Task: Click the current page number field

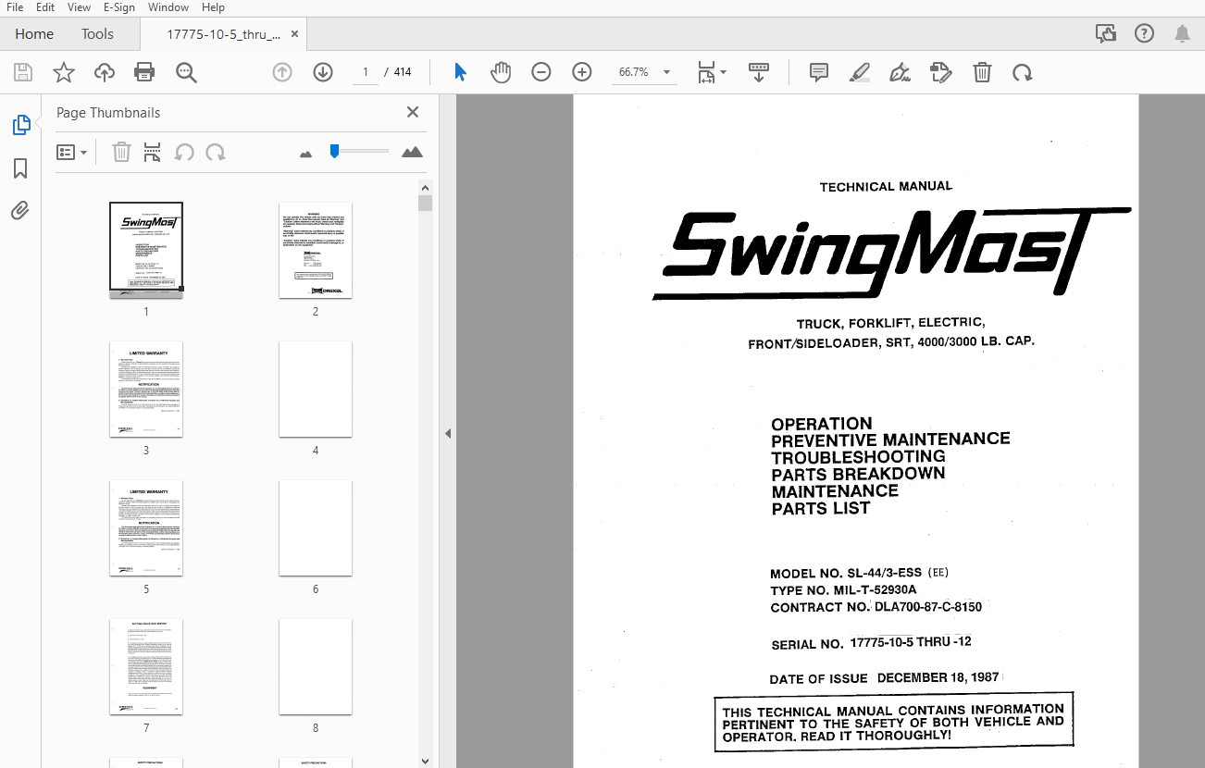Action: point(365,72)
